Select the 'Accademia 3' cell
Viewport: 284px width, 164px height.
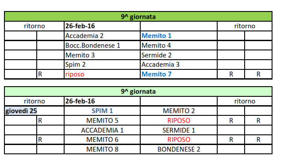[x=179, y=65]
